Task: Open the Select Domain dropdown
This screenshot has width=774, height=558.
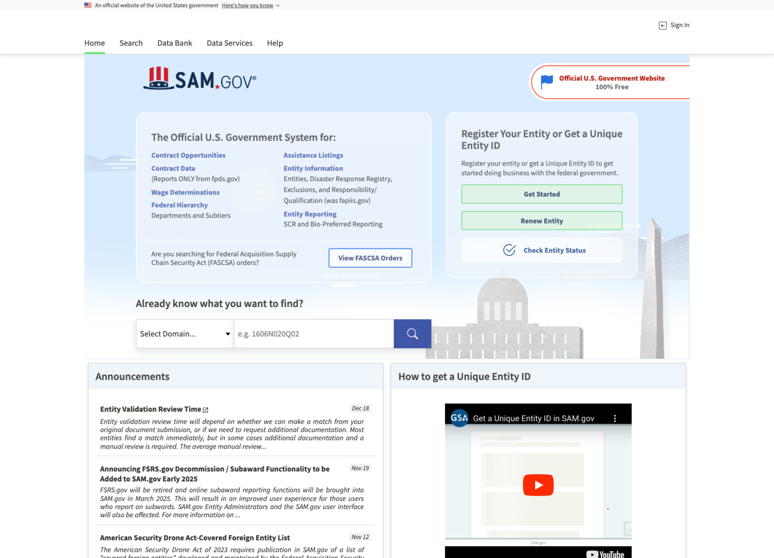Action: point(184,333)
